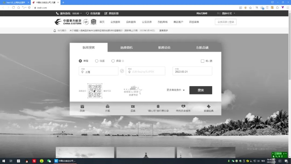The image size is (291, 164).
Task: Click the badge emblem next to SkyTeam logo
Action: tap(93, 22)
